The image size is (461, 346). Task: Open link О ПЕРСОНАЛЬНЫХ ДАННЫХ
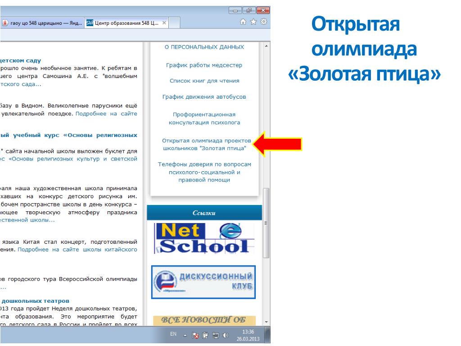pos(204,47)
